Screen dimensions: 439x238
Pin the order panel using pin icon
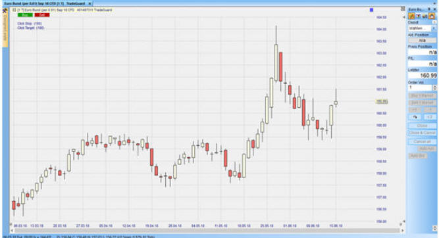tap(429, 9)
